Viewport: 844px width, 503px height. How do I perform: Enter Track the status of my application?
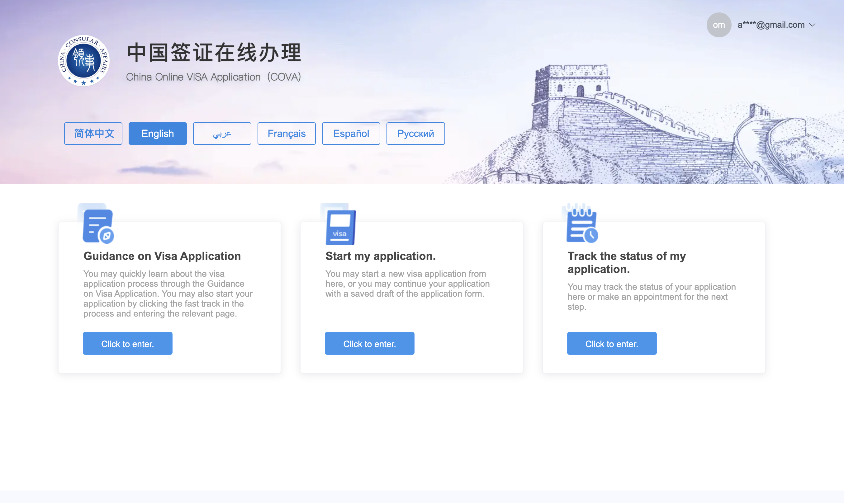pyautogui.click(x=612, y=343)
